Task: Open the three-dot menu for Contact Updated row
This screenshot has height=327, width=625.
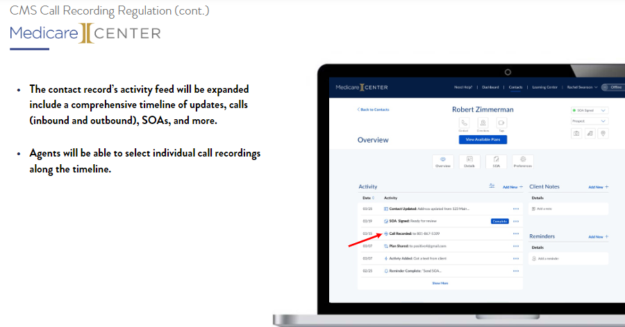Action: [x=515, y=209]
